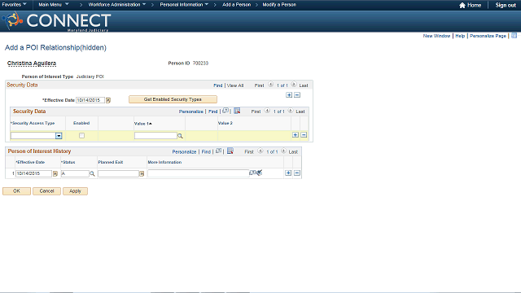The height and width of the screenshot is (293, 521).
Task: Open Security Data grid in new window icon
Action: click(x=225, y=111)
